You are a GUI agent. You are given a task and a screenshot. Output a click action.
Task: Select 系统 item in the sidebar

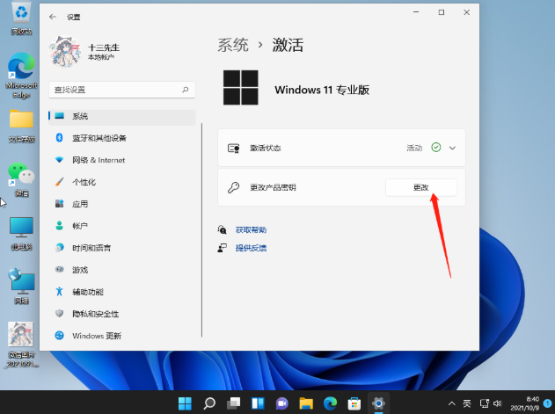(x=80, y=116)
